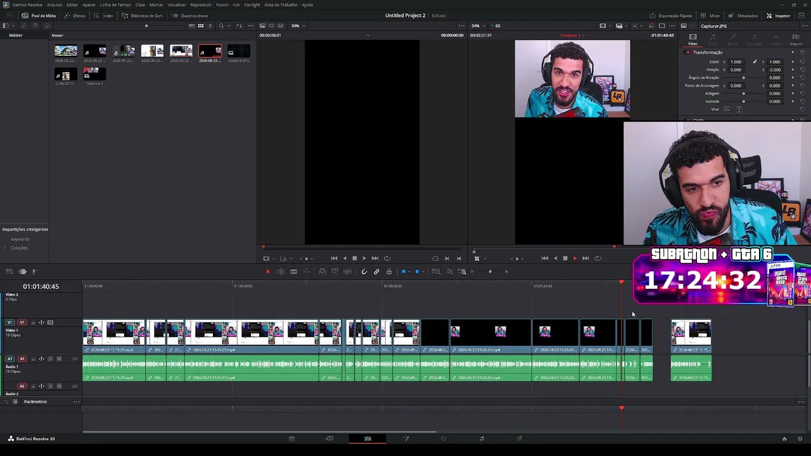Add a blue marker on the timeline
Viewport: 811px width, 456px height.
click(417, 272)
